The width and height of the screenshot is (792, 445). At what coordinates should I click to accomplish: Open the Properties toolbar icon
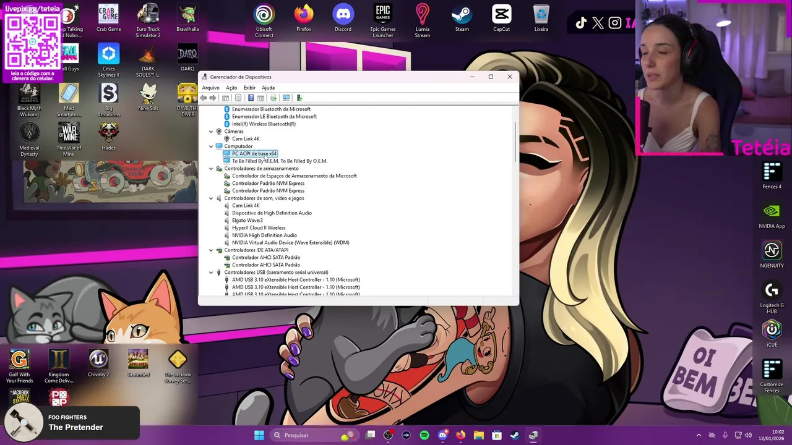click(238, 98)
